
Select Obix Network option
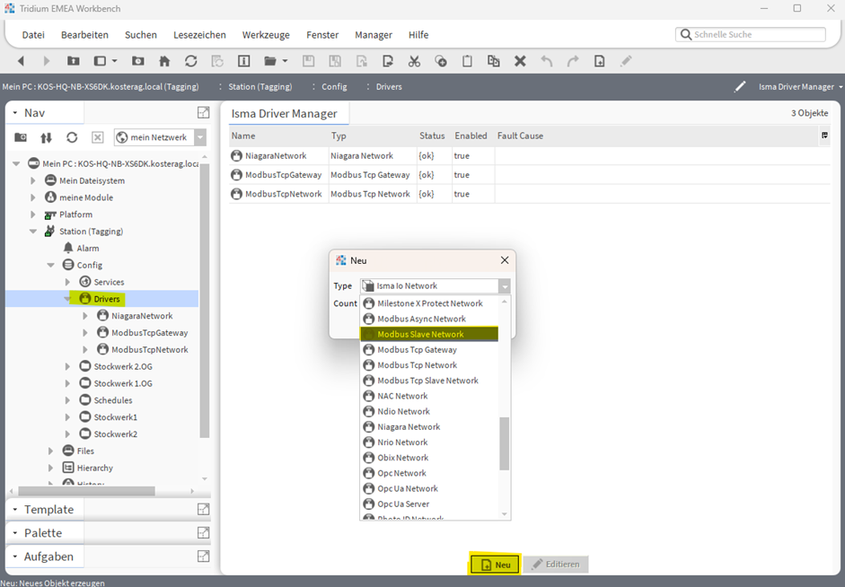pos(429,458)
